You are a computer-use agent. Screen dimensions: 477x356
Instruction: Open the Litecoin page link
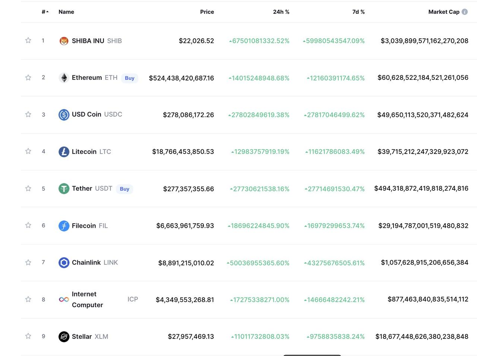point(84,152)
